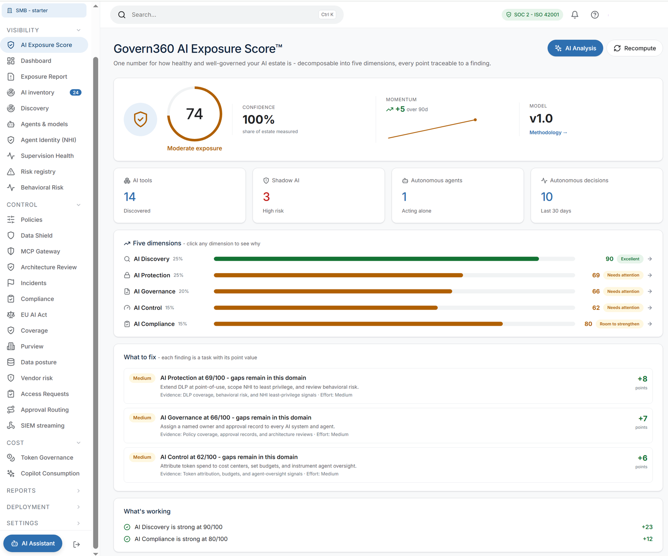Open Architecture Review page
668x556 pixels.
44,267
